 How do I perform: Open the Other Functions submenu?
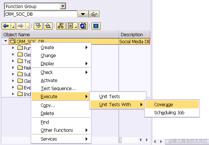click(61, 130)
